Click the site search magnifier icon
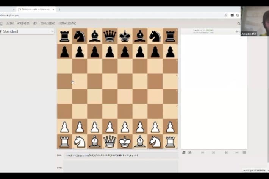 click(x=239, y=23)
